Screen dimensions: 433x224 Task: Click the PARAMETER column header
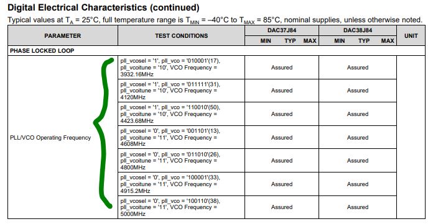[x=63, y=36]
